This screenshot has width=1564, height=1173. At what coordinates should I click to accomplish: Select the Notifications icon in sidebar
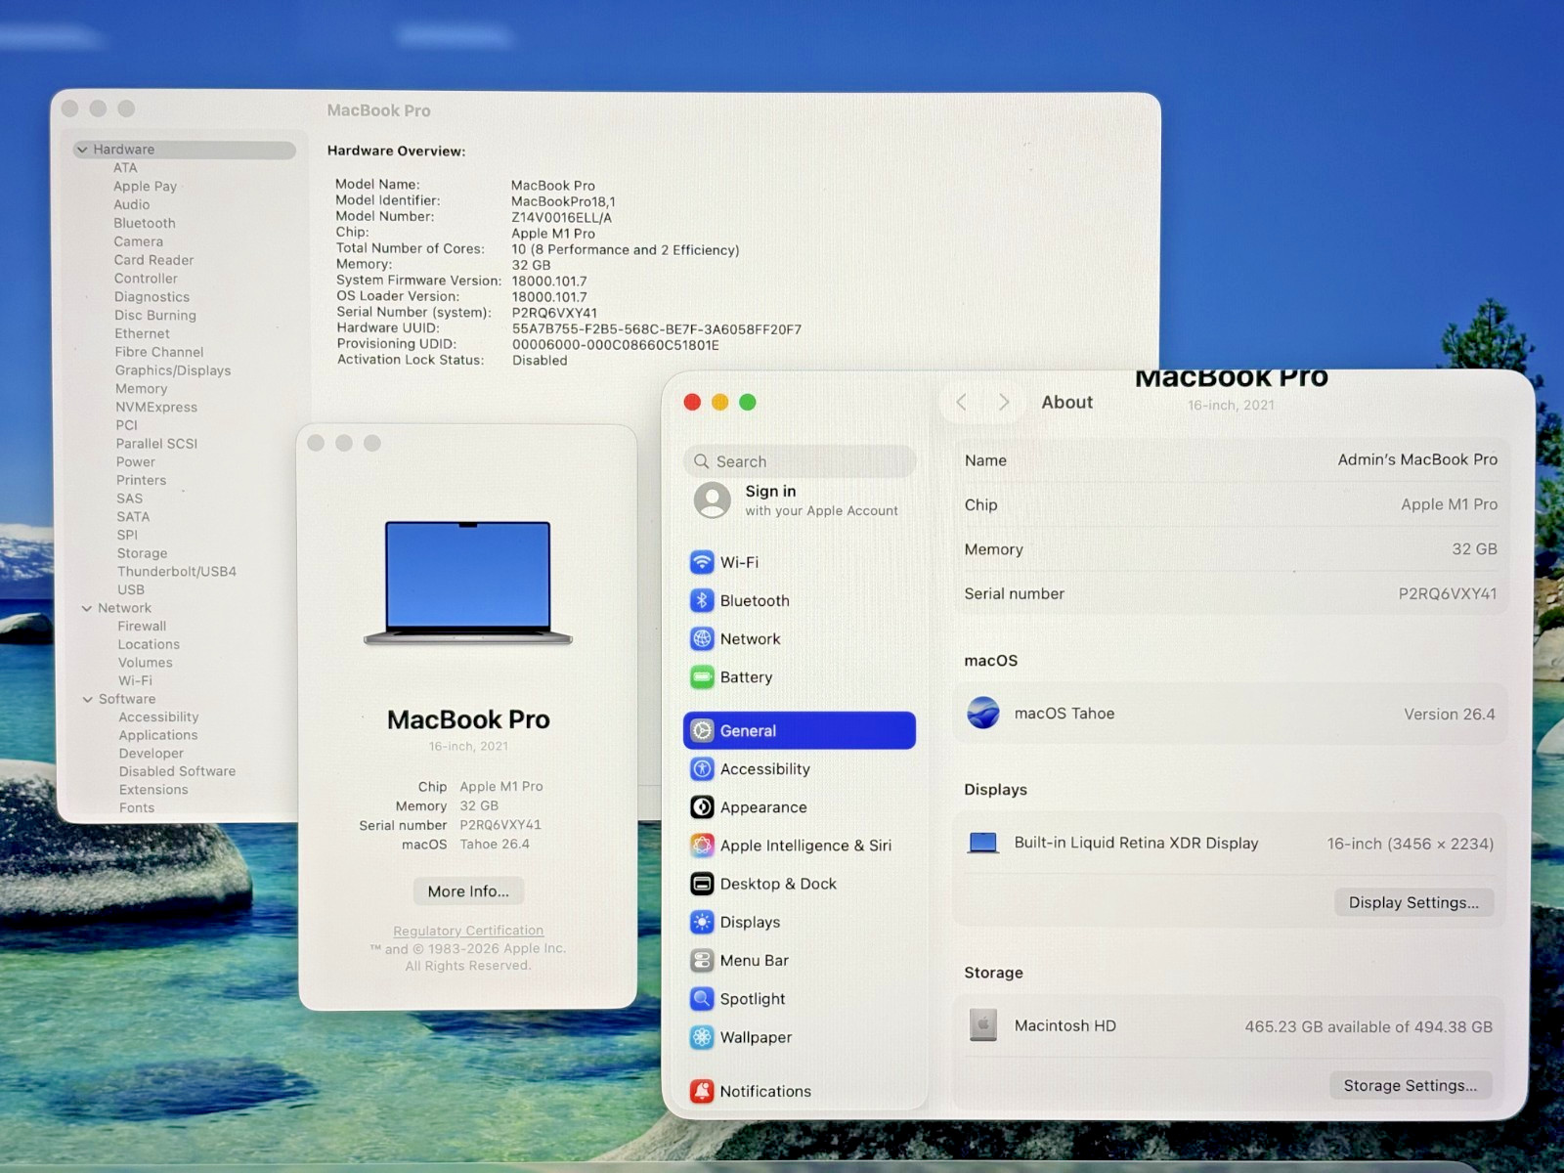click(702, 1091)
